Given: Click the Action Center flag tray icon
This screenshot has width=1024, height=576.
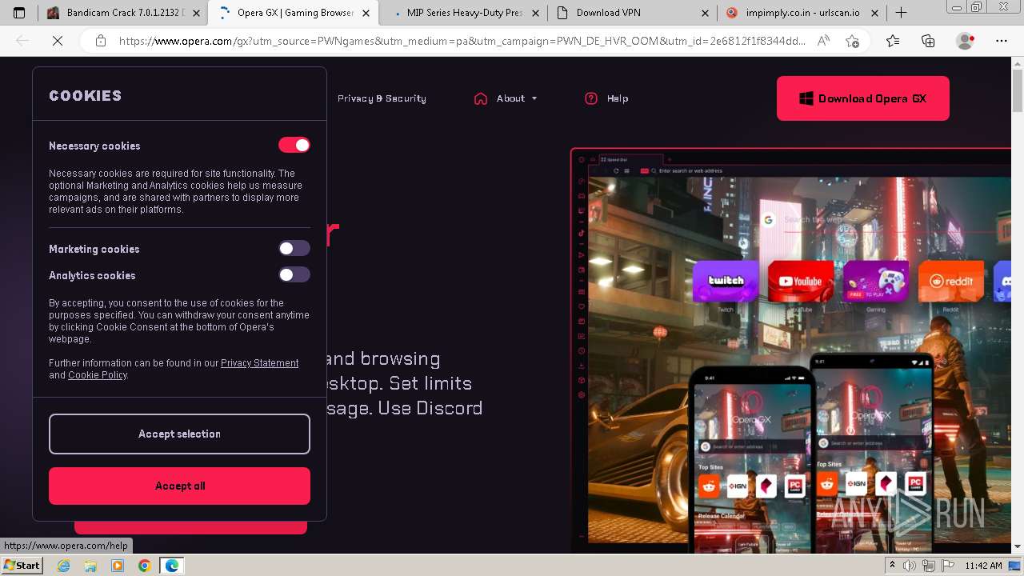Looking at the screenshot, I should click(948, 566).
